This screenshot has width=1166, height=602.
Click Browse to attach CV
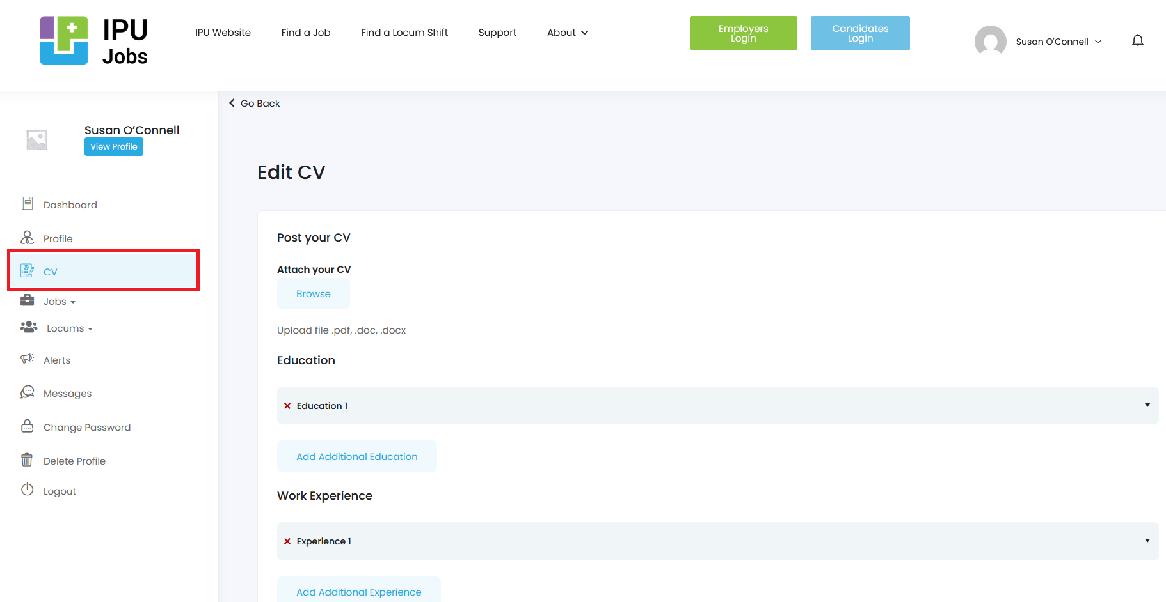(313, 294)
